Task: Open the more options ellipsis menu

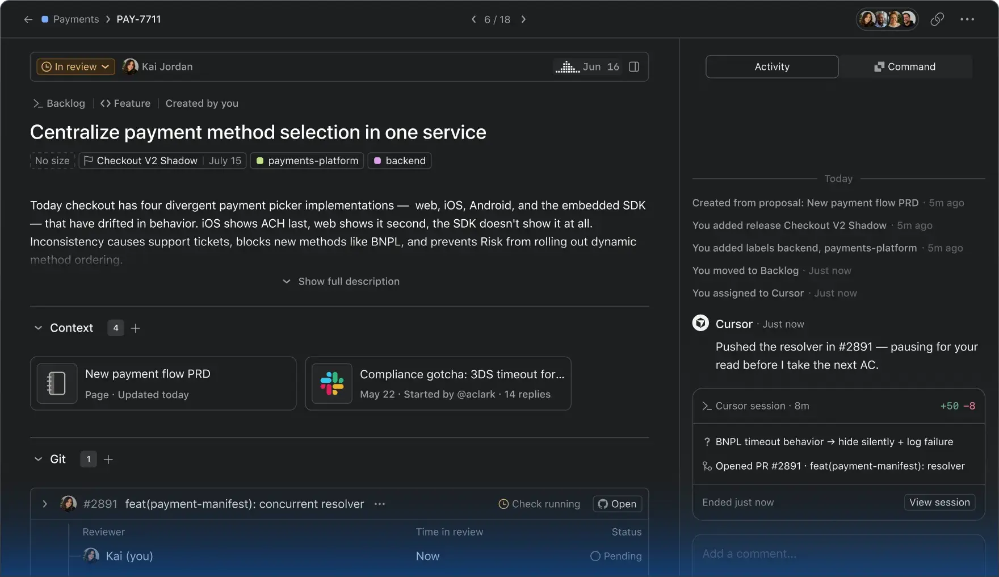Action: (x=967, y=19)
